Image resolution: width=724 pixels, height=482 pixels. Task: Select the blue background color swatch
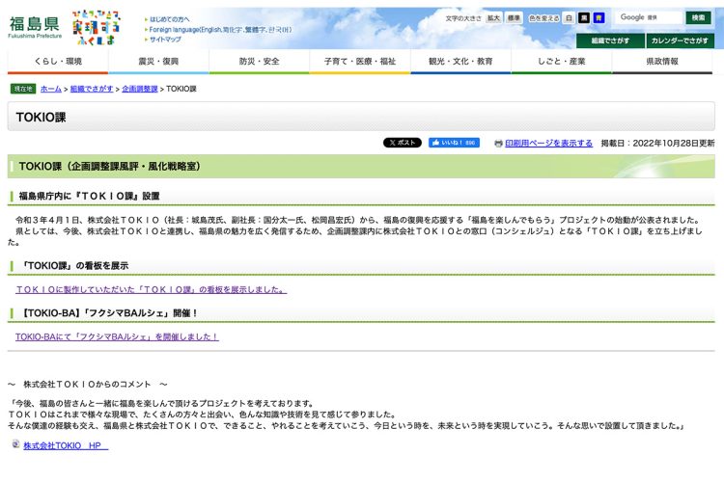pyautogui.click(x=599, y=18)
